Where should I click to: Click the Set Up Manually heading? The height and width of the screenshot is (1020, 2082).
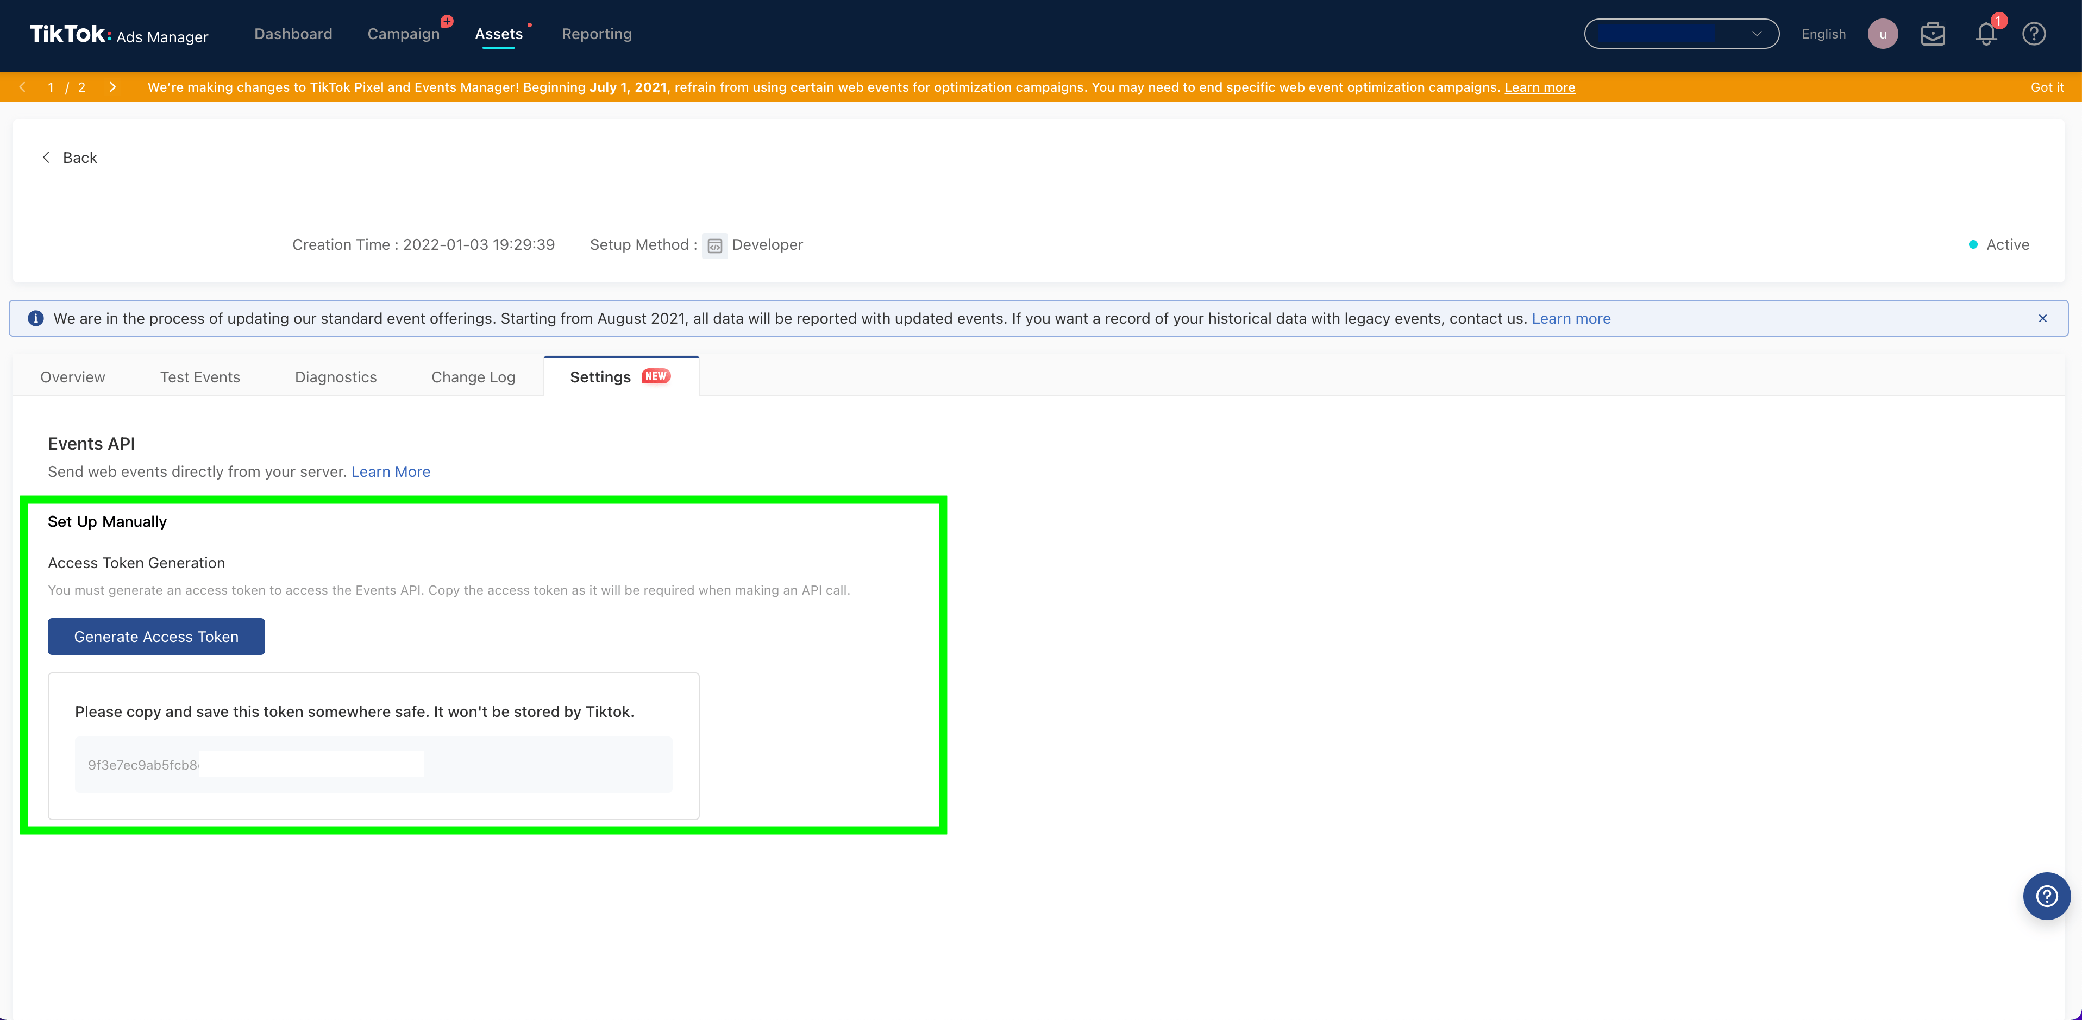pos(108,522)
